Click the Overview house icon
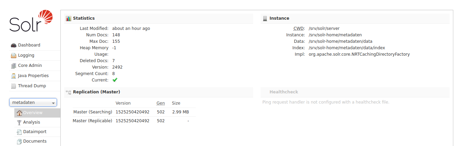 (19, 113)
